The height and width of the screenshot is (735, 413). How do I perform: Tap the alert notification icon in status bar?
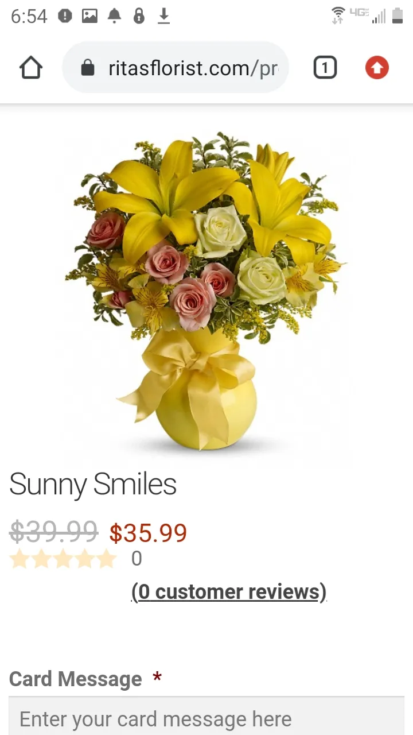click(x=65, y=16)
